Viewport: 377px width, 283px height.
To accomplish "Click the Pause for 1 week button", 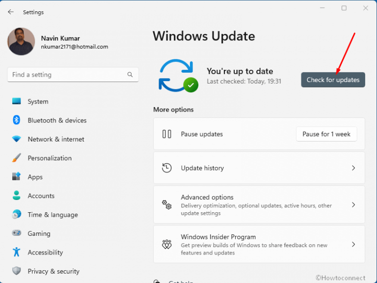I will pyautogui.click(x=326, y=134).
